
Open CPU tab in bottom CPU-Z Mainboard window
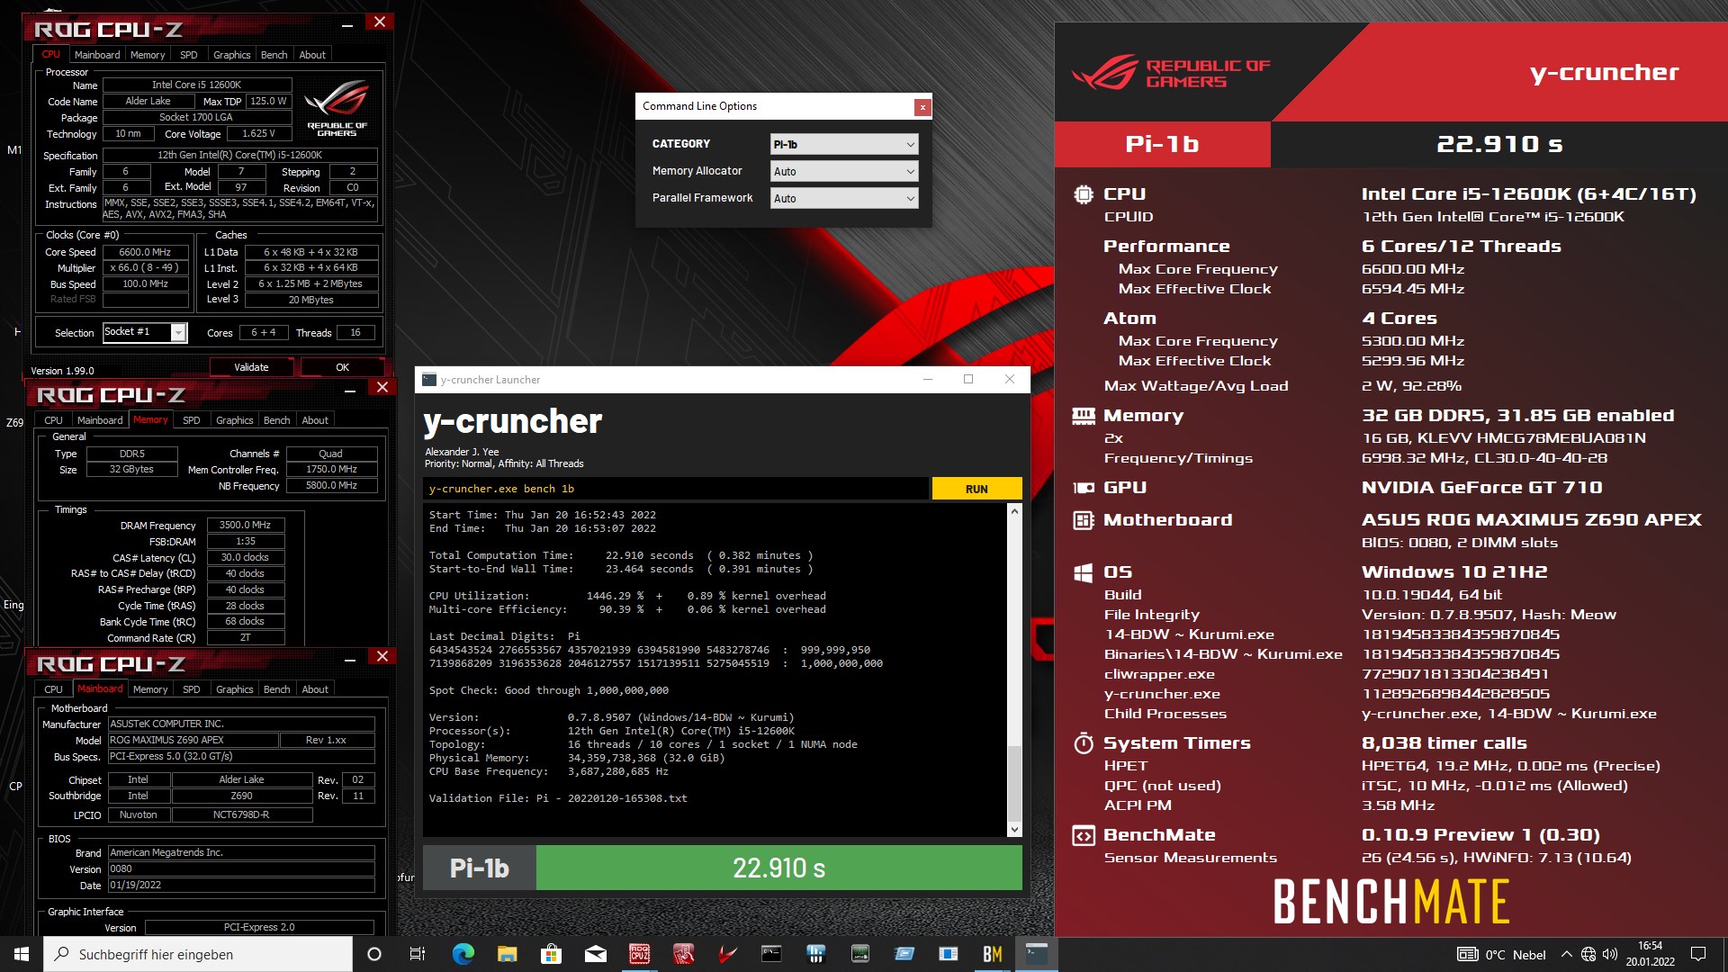pos(54,689)
